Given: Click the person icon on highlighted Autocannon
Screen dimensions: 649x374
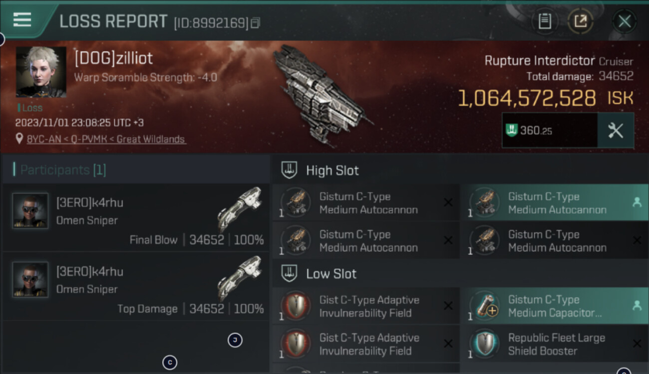Looking at the screenshot, I should pos(637,202).
